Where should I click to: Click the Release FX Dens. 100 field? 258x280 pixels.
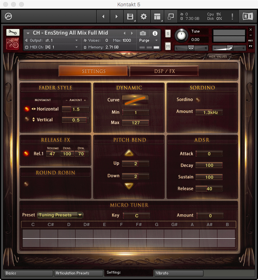[67, 154]
